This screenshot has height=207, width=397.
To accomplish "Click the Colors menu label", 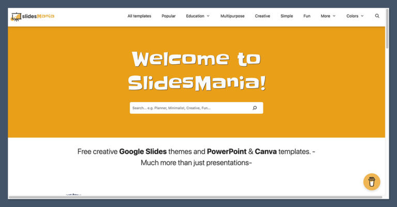I will (352, 16).
